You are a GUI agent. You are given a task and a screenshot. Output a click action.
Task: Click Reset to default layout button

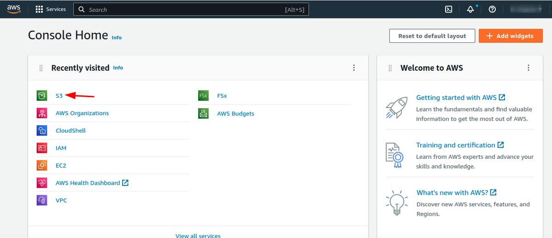tap(432, 36)
